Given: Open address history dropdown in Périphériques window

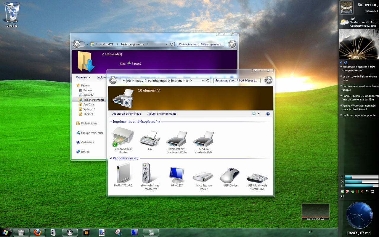Looking at the screenshot, I should tap(203, 81).
